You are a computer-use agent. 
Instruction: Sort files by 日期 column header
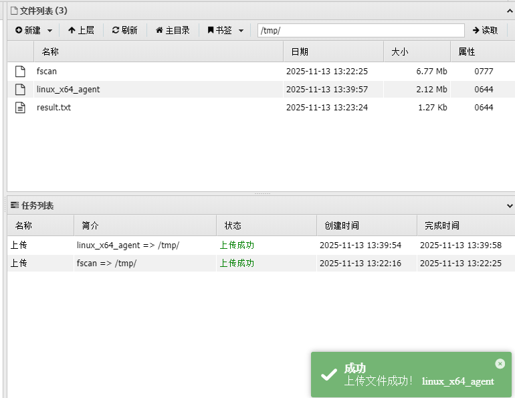[x=299, y=52]
